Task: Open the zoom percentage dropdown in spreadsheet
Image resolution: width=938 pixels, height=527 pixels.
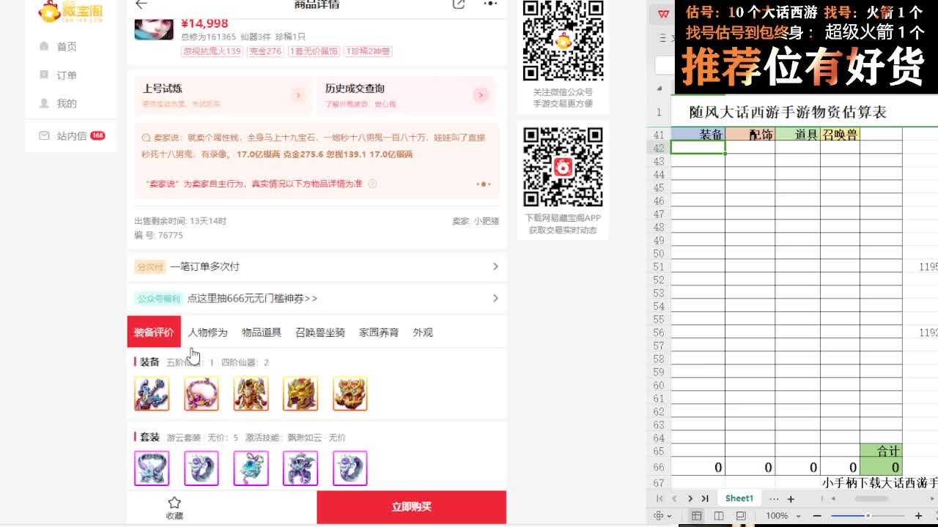Action: [x=781, y=515]
